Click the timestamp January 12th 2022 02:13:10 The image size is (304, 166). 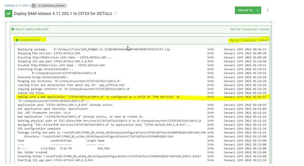[245, 160]
